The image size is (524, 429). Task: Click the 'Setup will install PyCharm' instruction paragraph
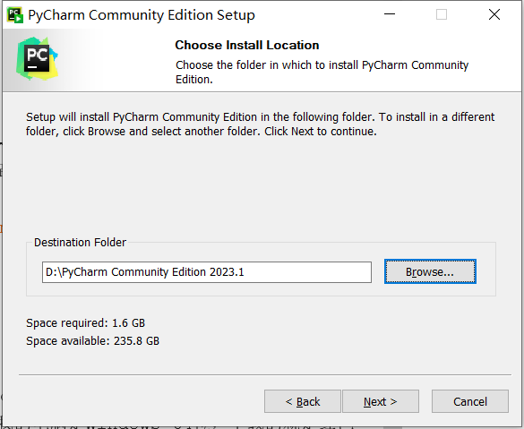click(260, 124)
